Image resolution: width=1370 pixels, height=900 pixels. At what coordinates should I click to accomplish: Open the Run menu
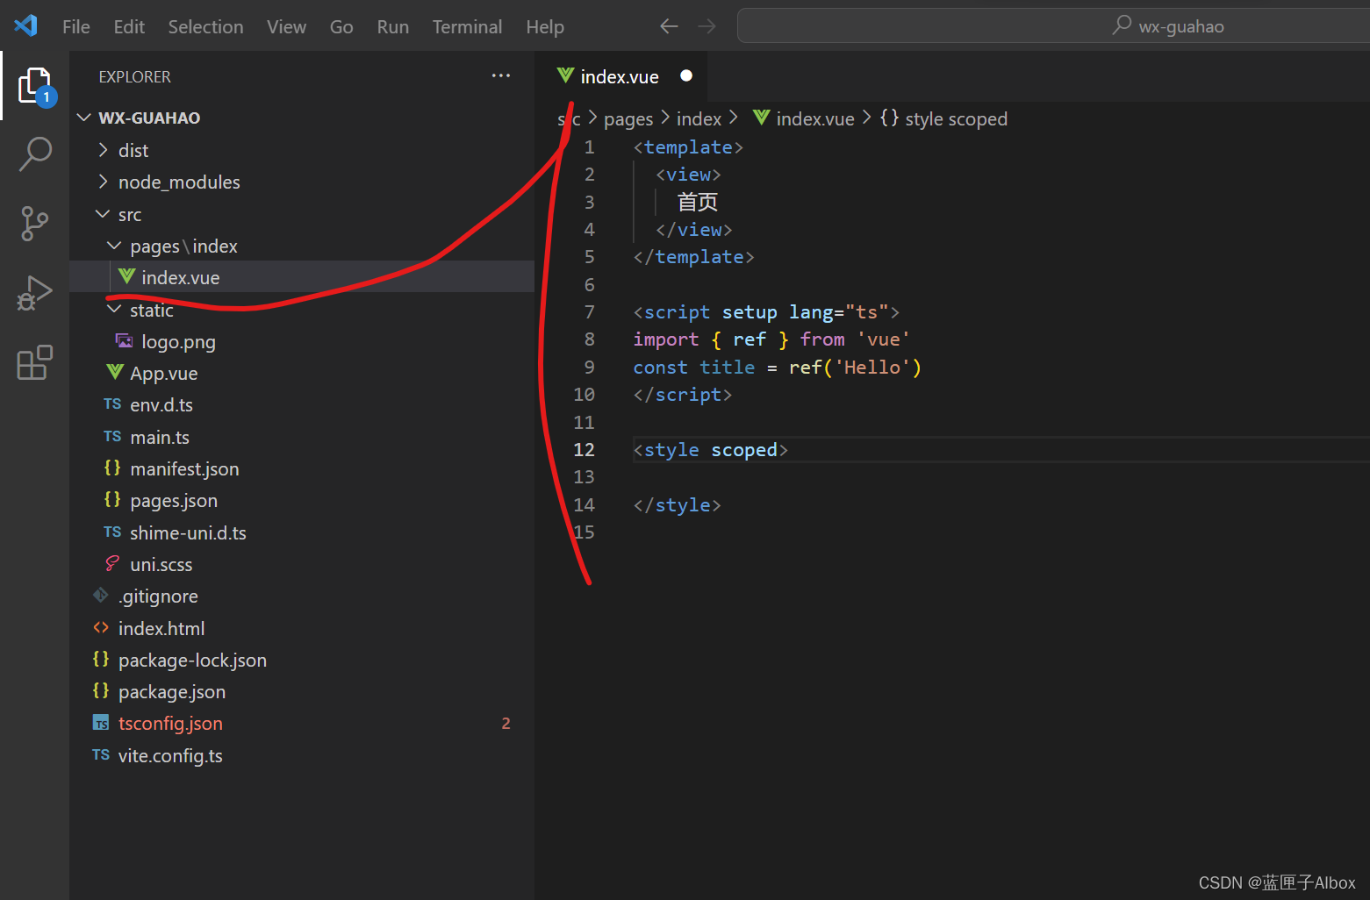point(392,26)
